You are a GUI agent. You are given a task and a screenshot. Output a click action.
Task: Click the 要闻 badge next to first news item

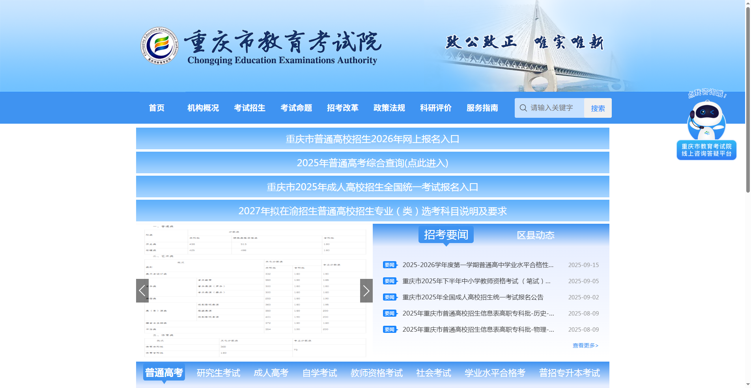coord(390,265)
